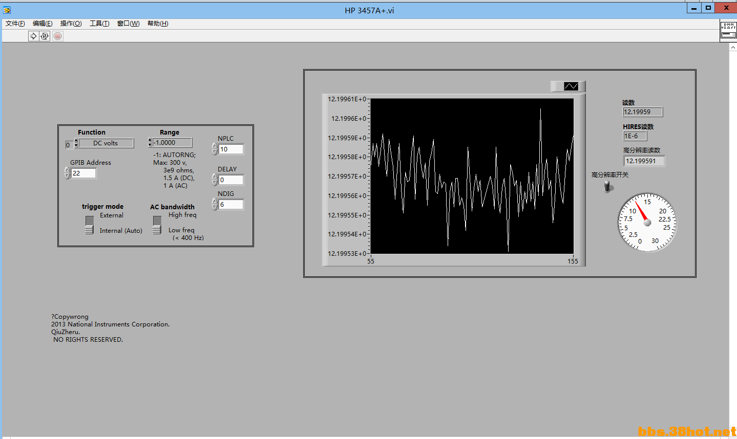Screen dimensions: 737x439
Task: Click the GPIB Address field showing 22
Action: (83, 173)
